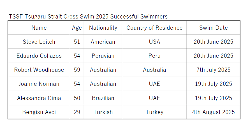Click the age cell showing 59
Image resolution: width=248 pixels, height=134 pixels.
(x=77, y=70)
